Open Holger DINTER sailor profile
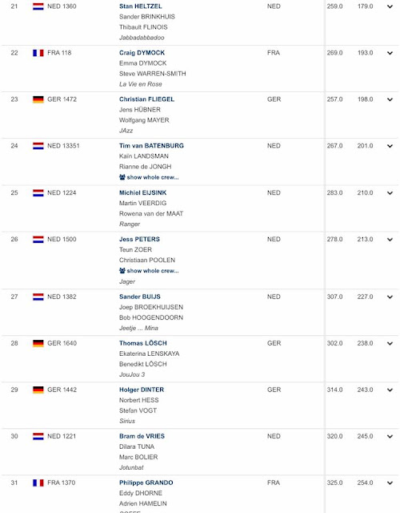This screenshot has height=513, width=400. click(x=142, y=390)
